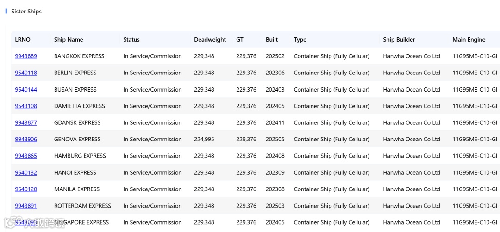Click the 9540120 LRNO link
This screenshot has width=500, height=232.
(26, 189)
